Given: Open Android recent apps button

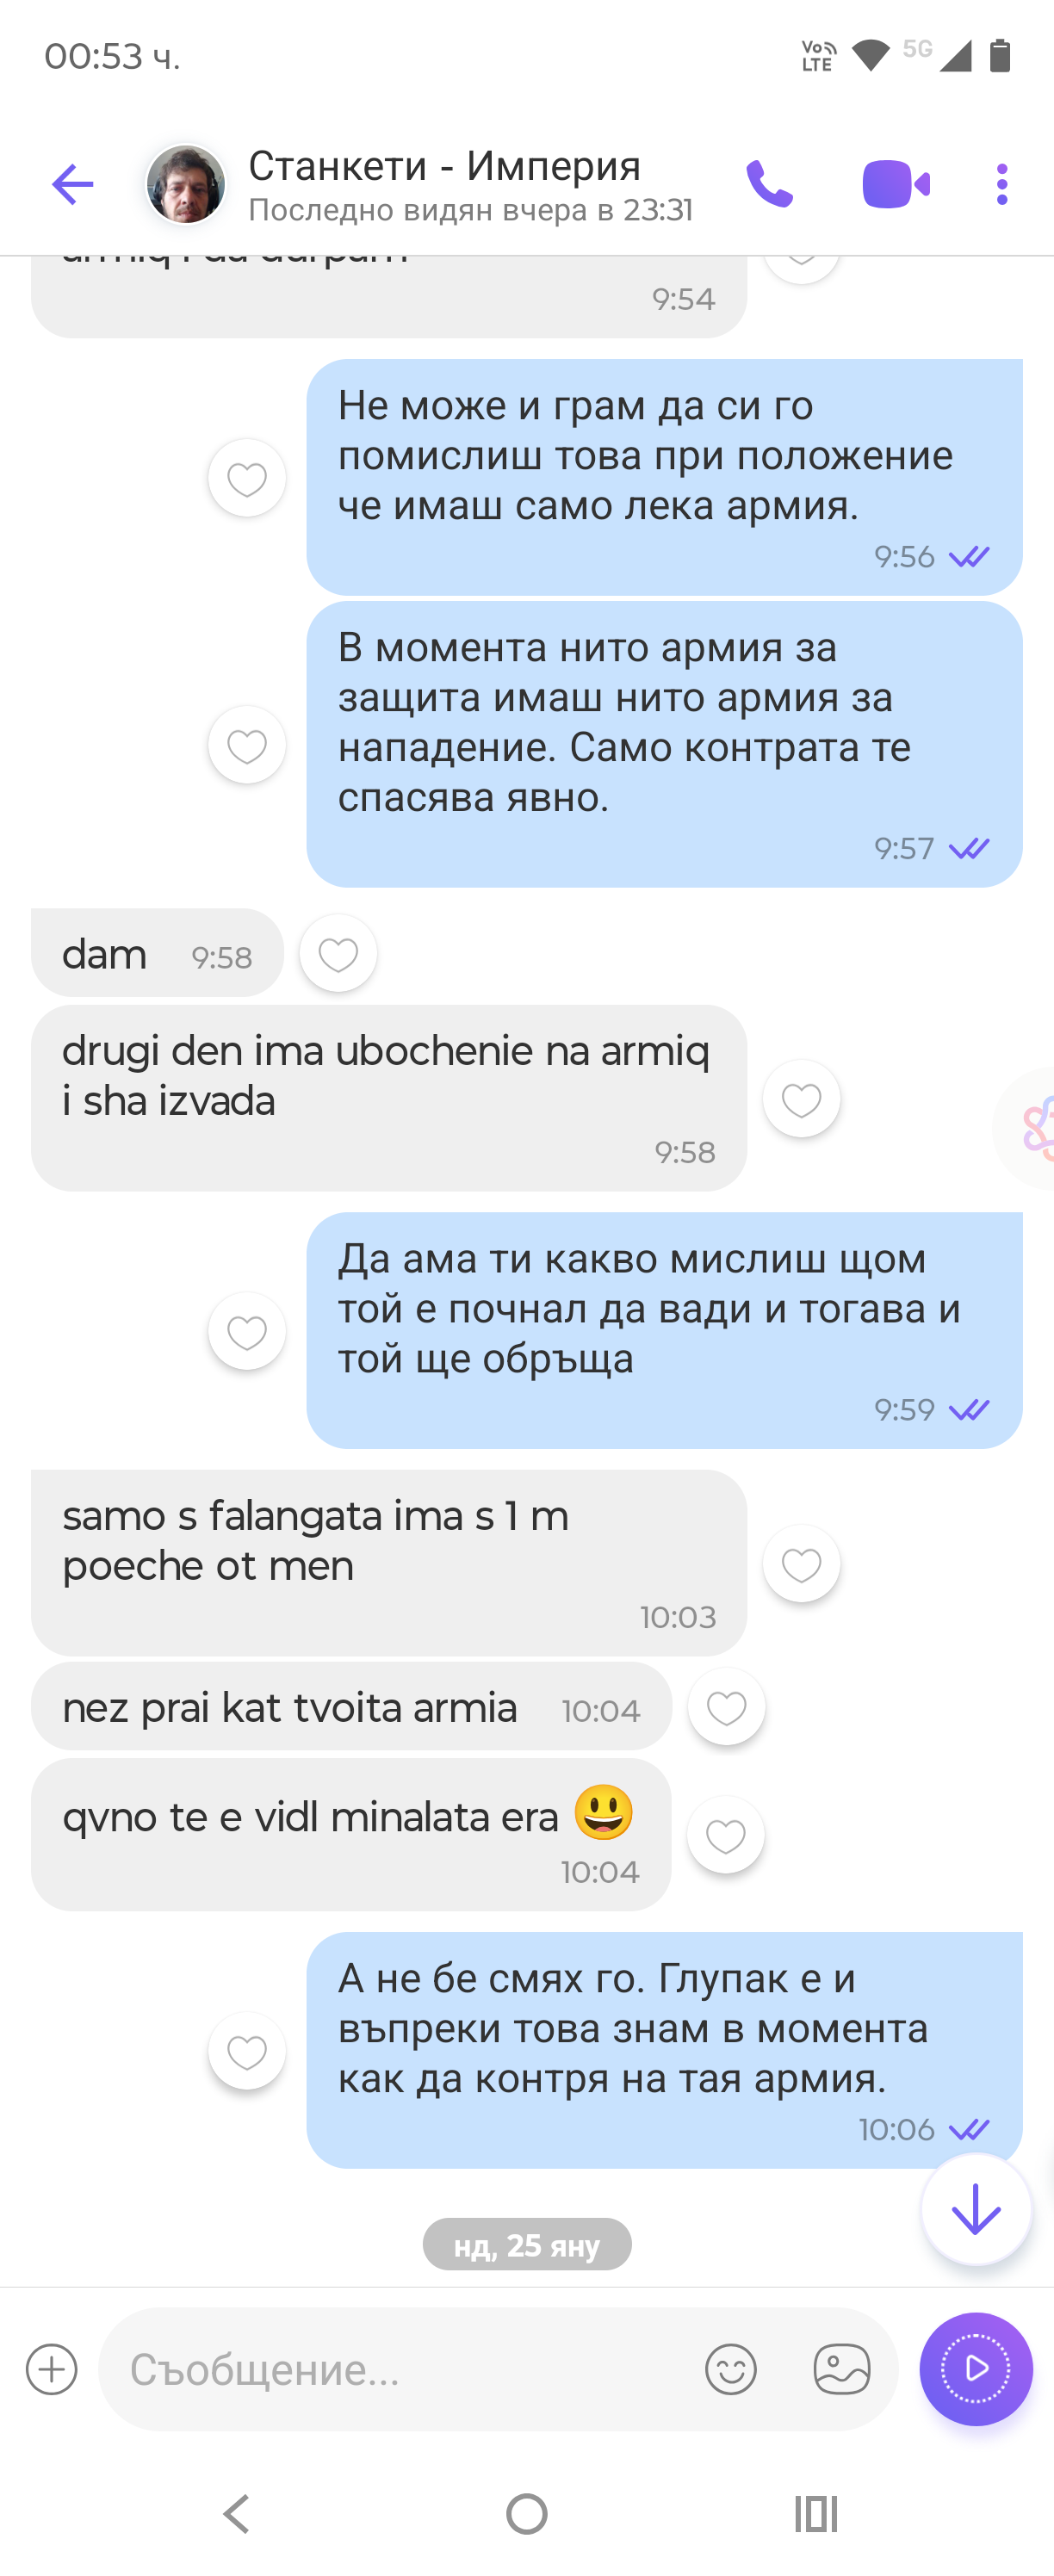Looking at the screenshot, I should [816, 2513].
